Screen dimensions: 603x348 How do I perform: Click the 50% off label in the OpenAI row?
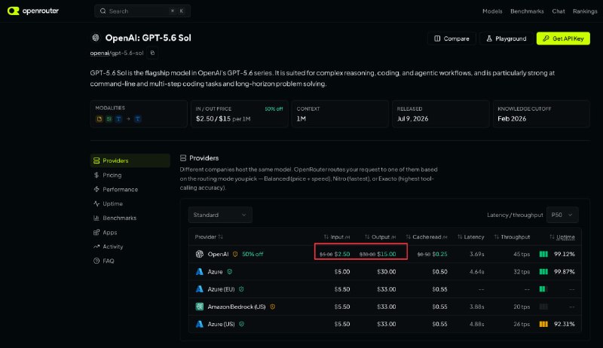coord(253,255)
